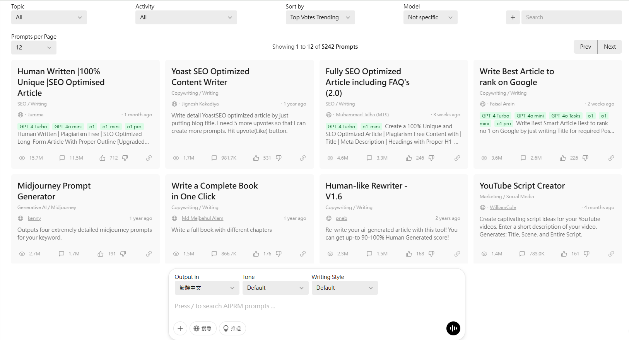
Task: Thumbs up the YouTube Script Creator prompt
Action: click(x=564, y=254)
